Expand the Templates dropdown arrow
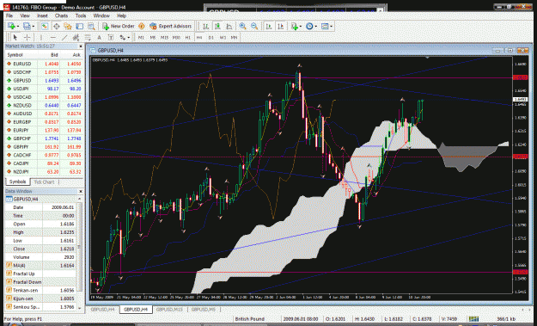 click(x=331, y=27)
